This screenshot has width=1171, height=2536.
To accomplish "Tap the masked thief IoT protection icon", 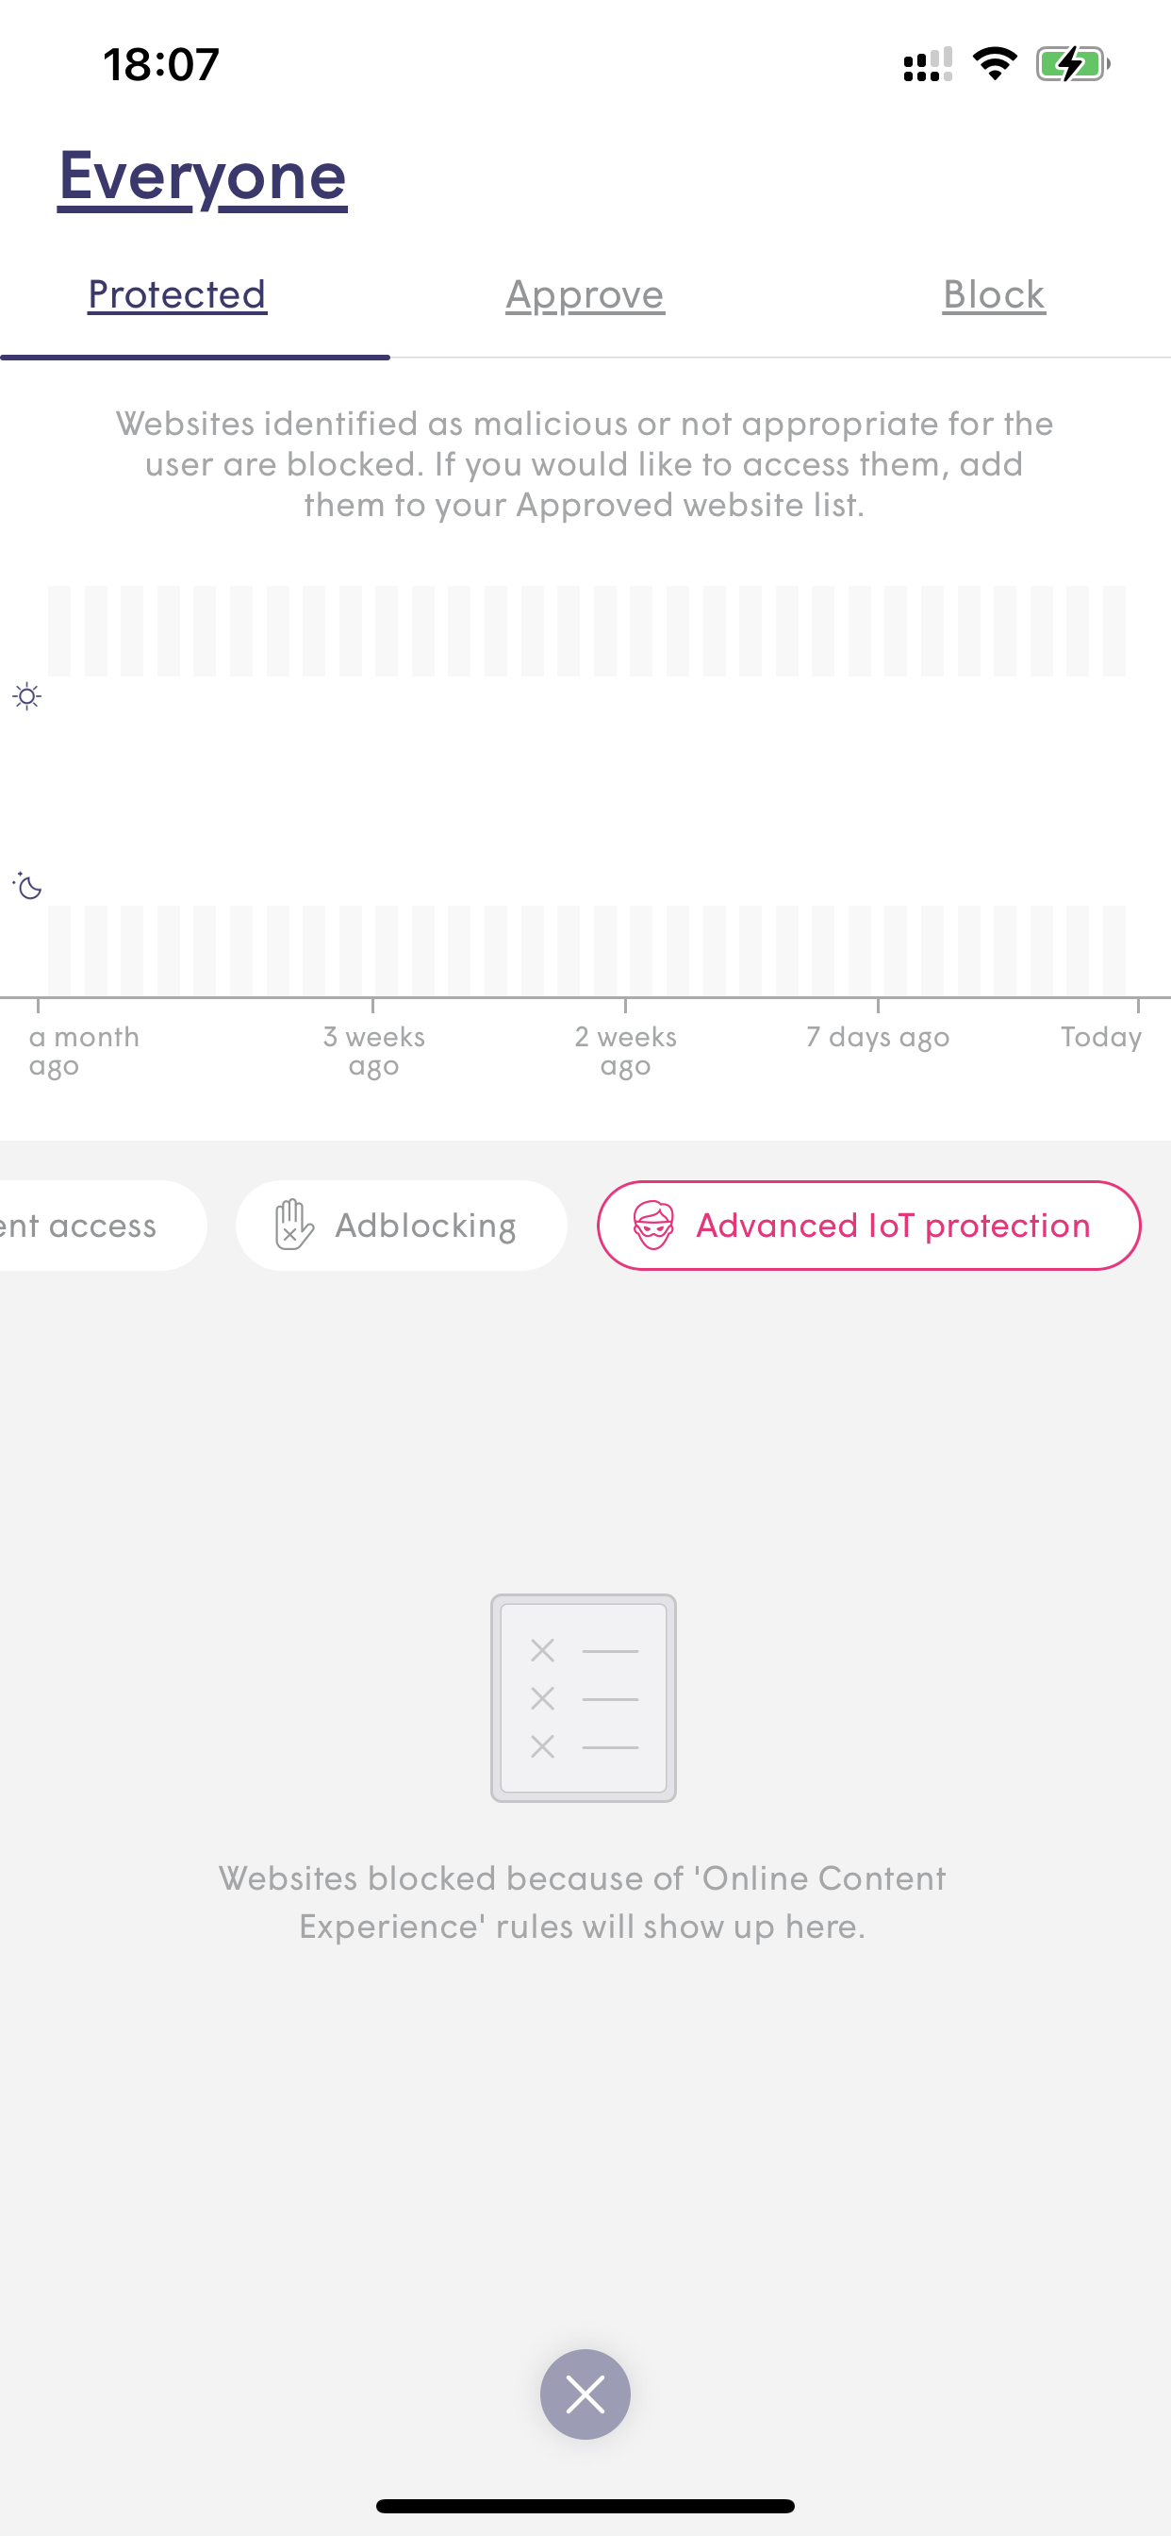I will click(x=653, y=1225).
